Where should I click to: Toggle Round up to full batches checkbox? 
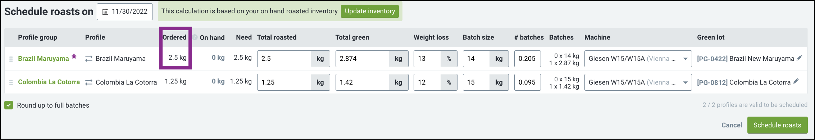9,105
